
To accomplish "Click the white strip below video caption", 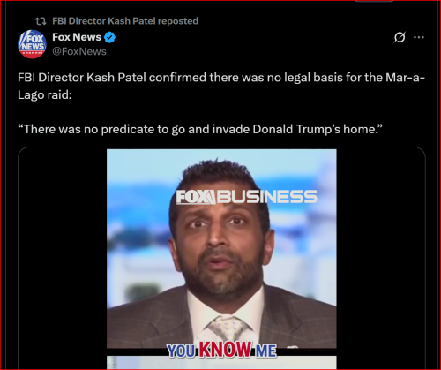I will [x=221, y=362].
